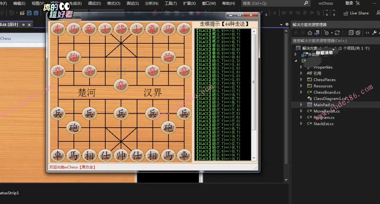
Task: Expand the ChessPieces folder node
Action: (x=301, y=80)
